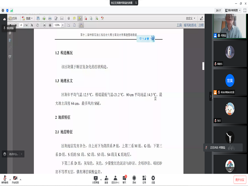Screen dimensions: 248x186
Task: Open the 工具 (Tools) pane tab
Action: pos(179,25)
